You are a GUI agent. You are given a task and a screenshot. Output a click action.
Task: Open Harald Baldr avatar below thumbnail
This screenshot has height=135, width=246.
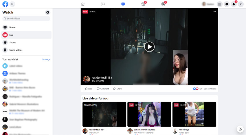(x=175, y=131)
